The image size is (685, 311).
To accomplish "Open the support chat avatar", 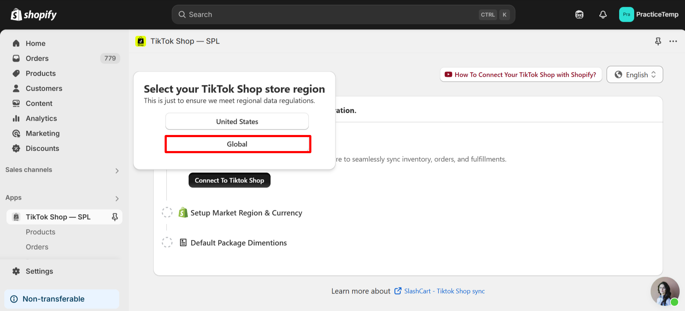I will click(x=665, y=291).
